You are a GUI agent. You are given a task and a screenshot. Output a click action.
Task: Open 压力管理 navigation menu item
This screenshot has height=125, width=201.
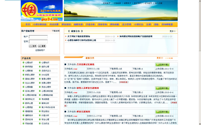pos(127,24)
